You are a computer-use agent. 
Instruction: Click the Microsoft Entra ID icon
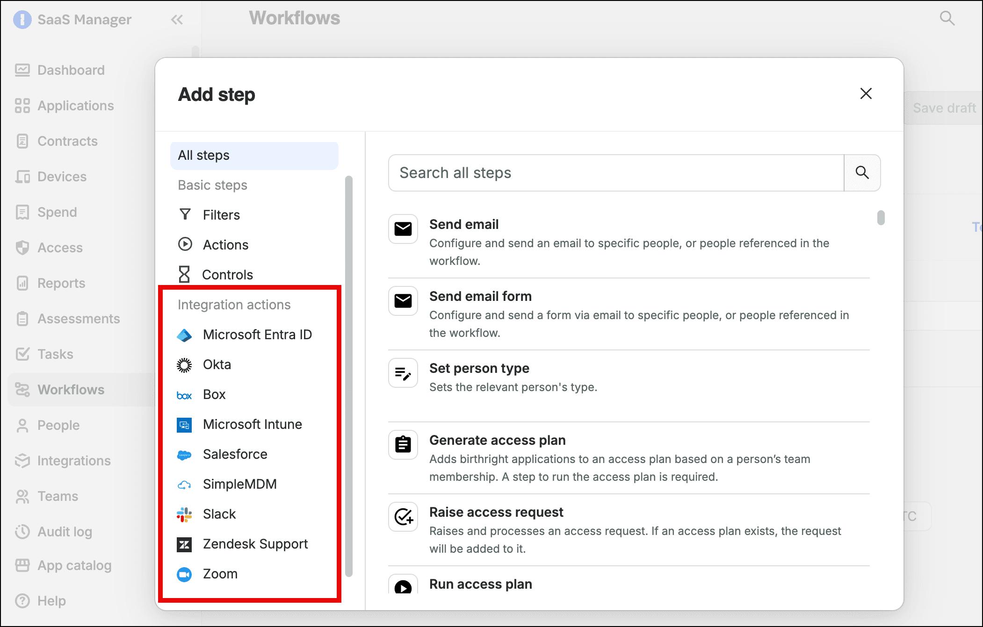click(184, 335)
